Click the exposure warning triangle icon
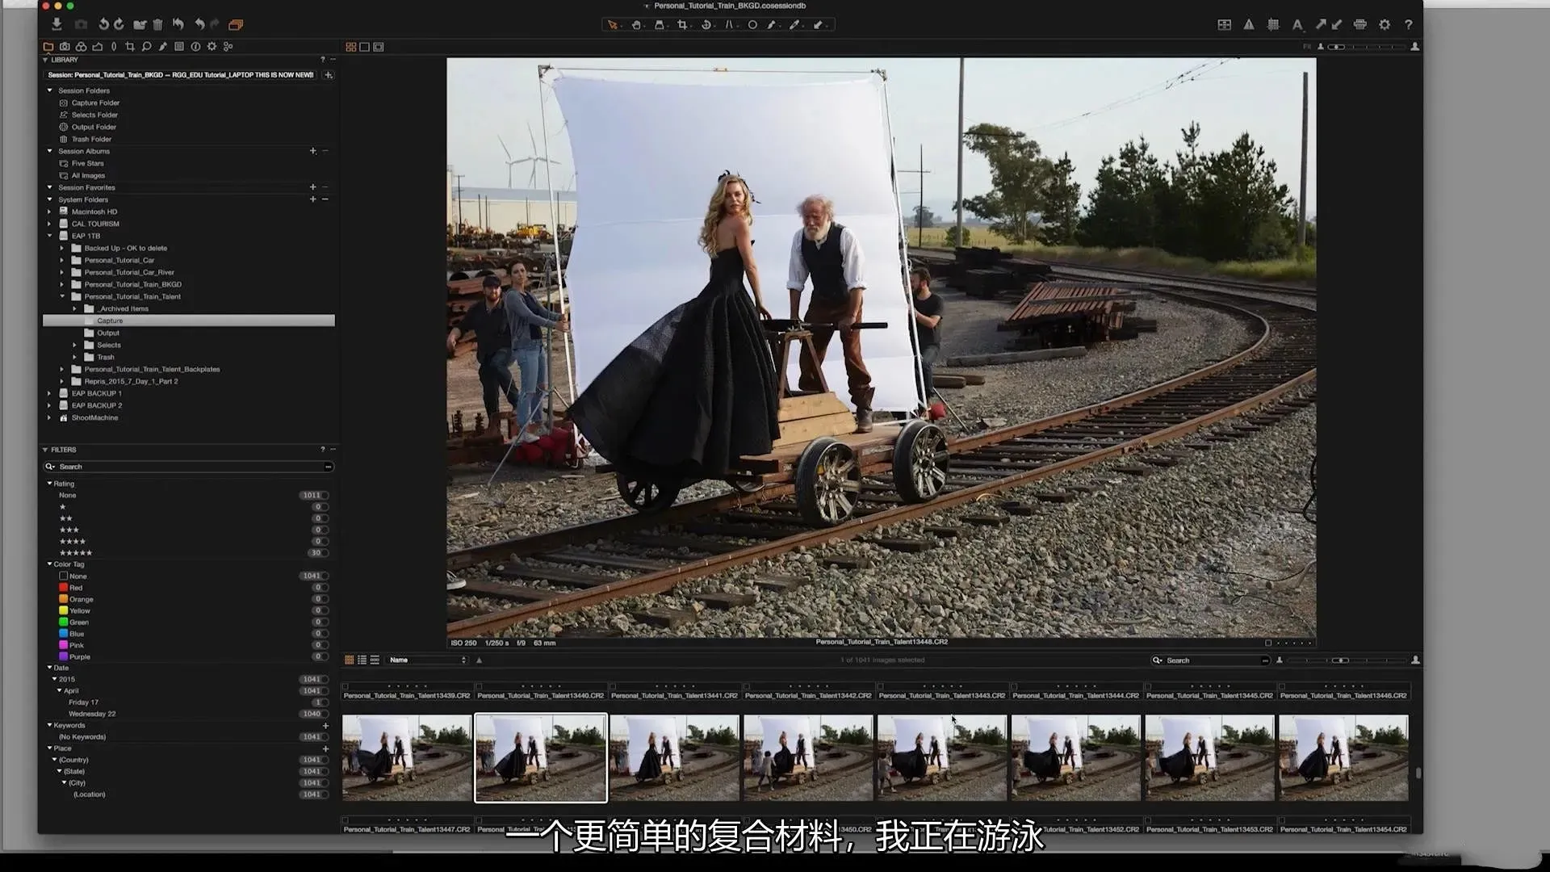This screenshot has height=872, width=1550. pyautogui.click(x=1249, y=25)
